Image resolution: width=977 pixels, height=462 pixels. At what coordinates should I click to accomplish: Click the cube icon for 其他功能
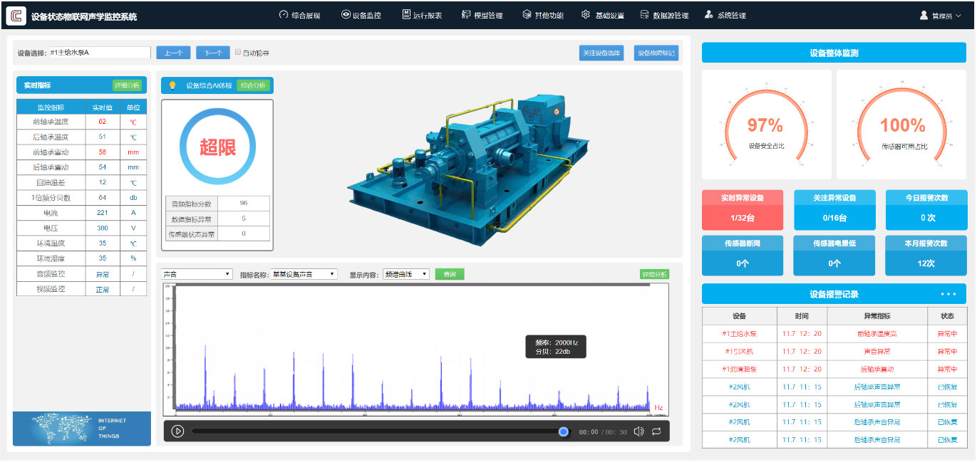[x=527, y=14]
